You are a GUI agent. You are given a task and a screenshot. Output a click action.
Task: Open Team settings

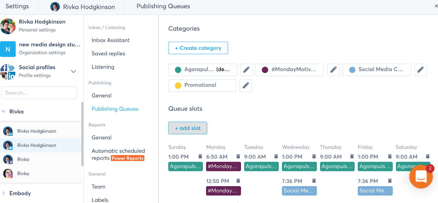[x=99, y=187]
